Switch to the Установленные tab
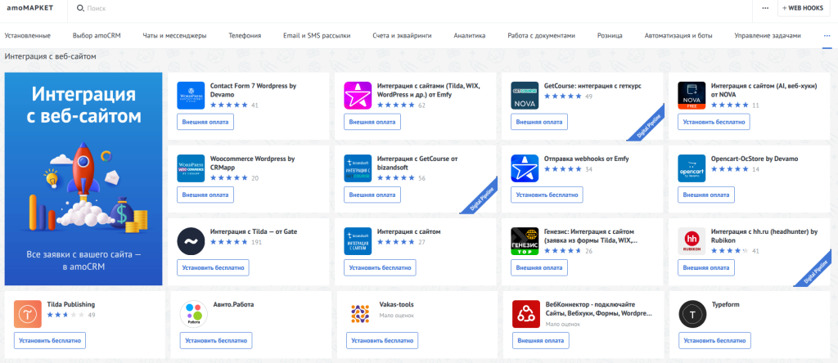 27,36
